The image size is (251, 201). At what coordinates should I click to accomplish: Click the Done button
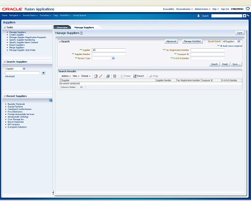pos(240,33)
